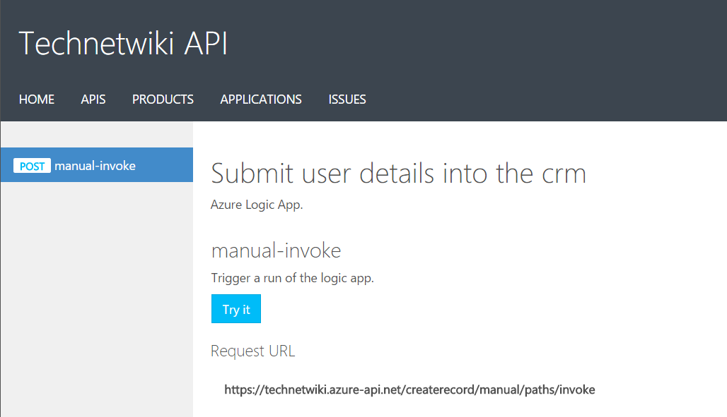The image size is (727, 417).
Task: Select the manual-invoke operation in sidebar
Action: (x=96, y=165)
